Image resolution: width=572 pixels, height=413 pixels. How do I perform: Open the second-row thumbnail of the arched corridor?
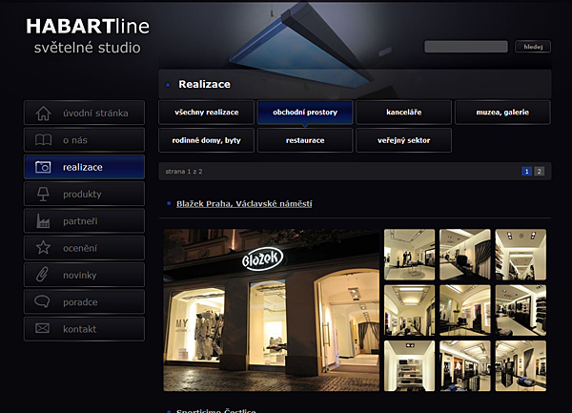pyautogui.click(x=409, y=311)
